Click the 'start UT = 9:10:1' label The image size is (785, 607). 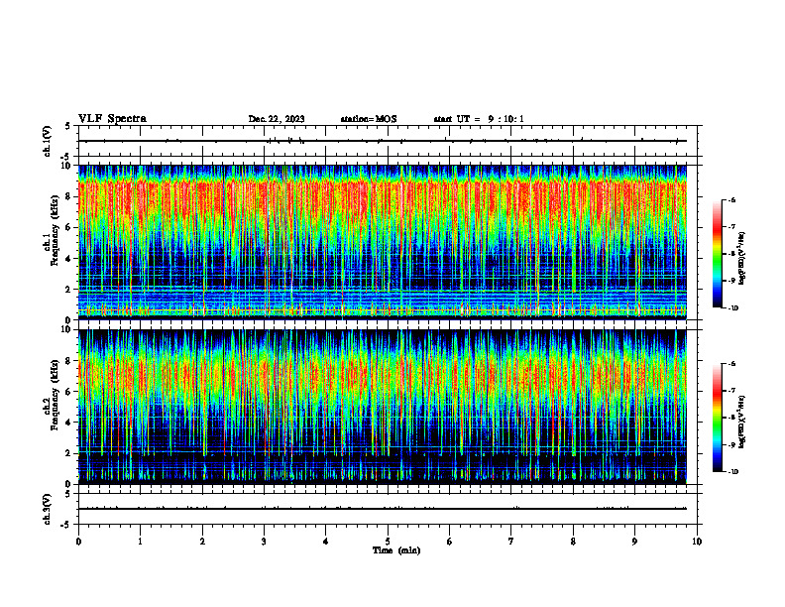coord(479,119)
